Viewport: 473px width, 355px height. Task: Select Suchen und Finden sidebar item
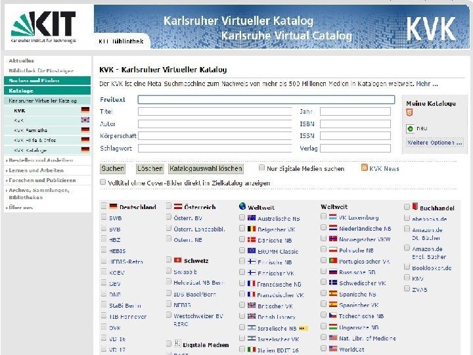(47, 81)
